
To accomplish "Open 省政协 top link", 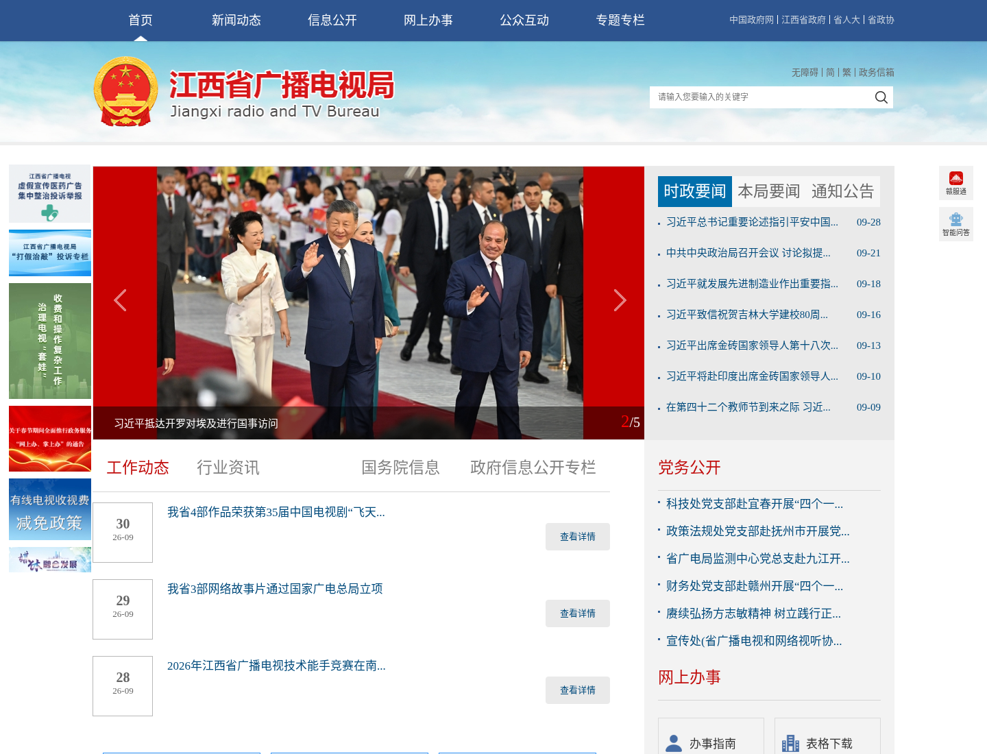I will (881, 20).
